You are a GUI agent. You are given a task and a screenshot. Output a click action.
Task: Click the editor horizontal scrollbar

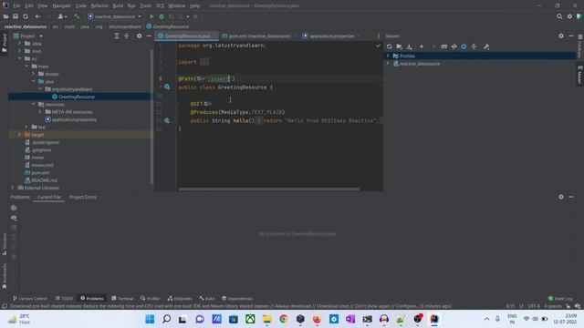(x=269, y=190)
